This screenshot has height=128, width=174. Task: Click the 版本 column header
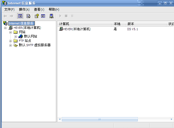click(146, 24)
